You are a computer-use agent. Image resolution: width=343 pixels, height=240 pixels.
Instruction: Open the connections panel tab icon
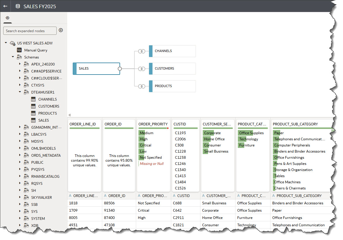[8, 18]
